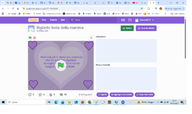192x114 pixels.
Task: Switch to the WhatsApp tab
Action: (x=69, y=3)
